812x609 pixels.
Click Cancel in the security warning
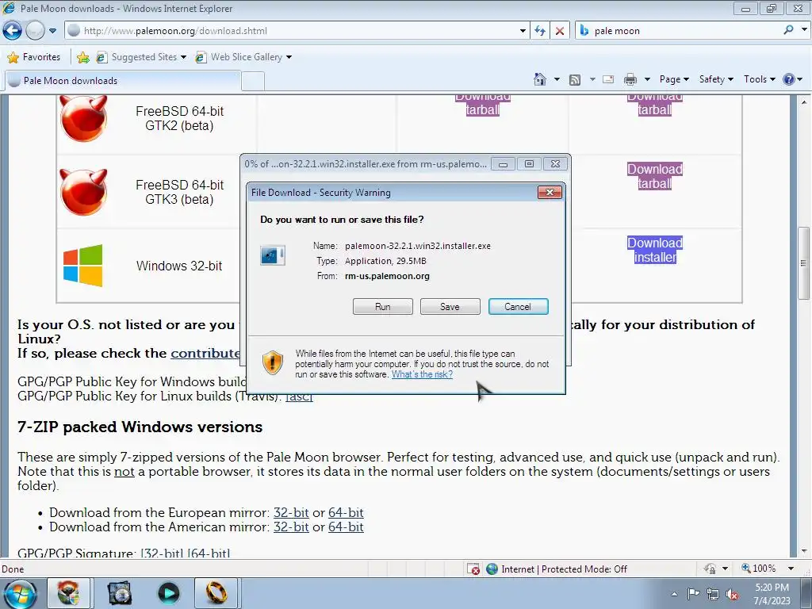[518, 307]
